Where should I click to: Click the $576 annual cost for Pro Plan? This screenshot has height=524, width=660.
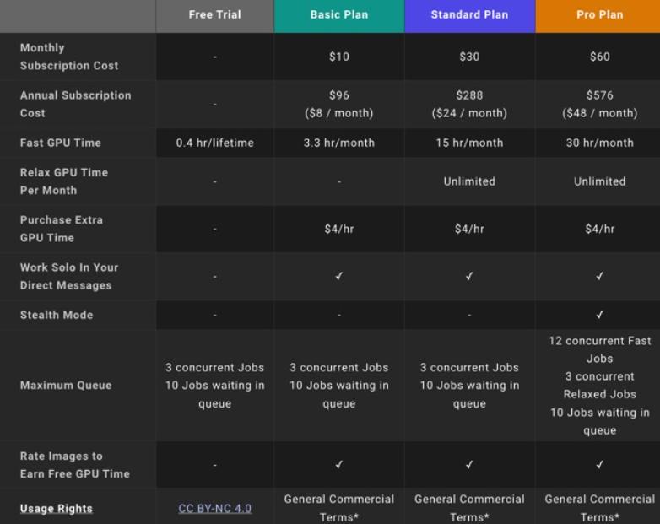pyautogui.click(x=600, y=95)
